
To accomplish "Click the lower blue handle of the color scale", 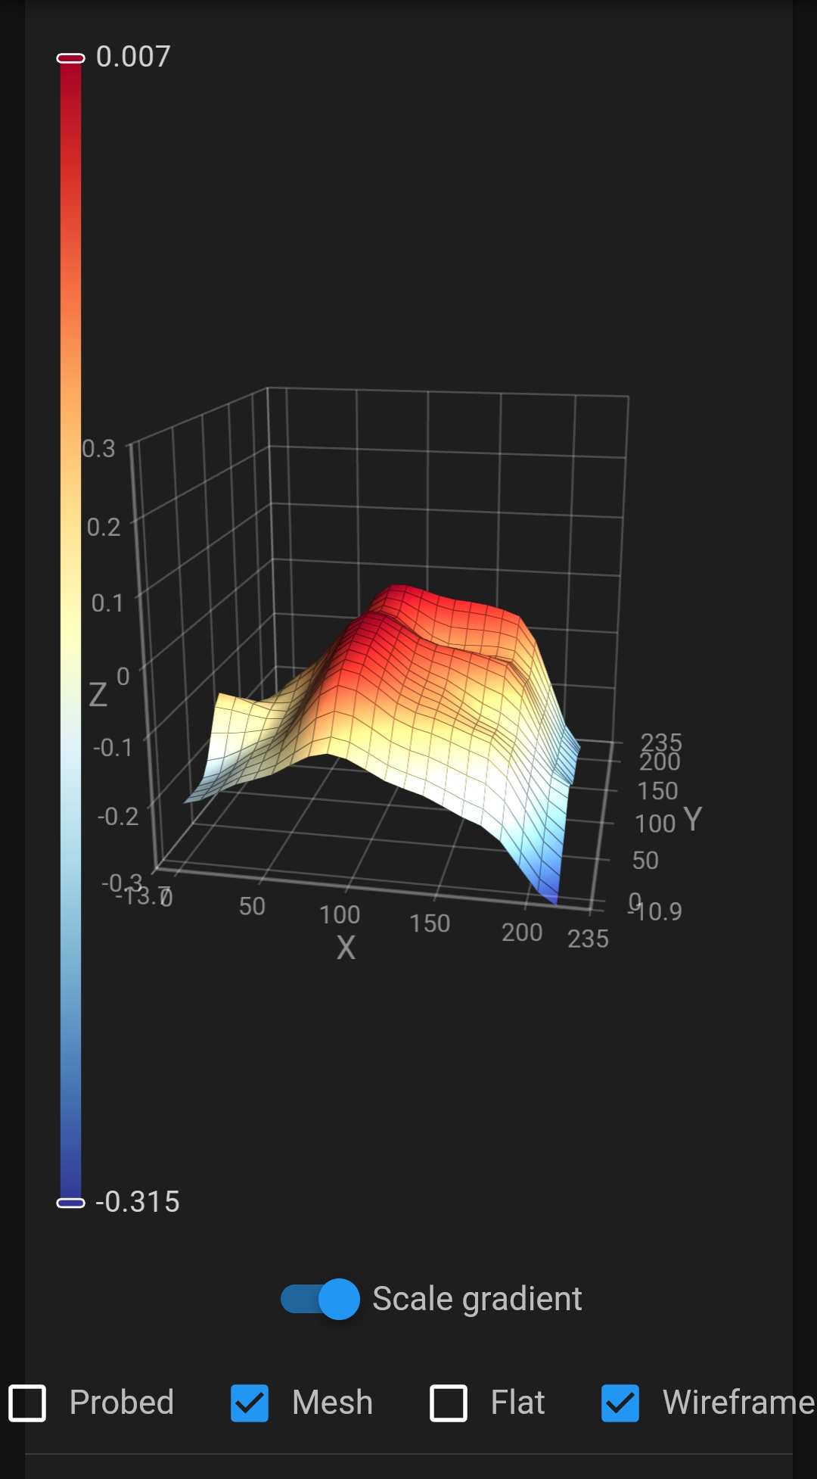I will [x=70, y=1203].
